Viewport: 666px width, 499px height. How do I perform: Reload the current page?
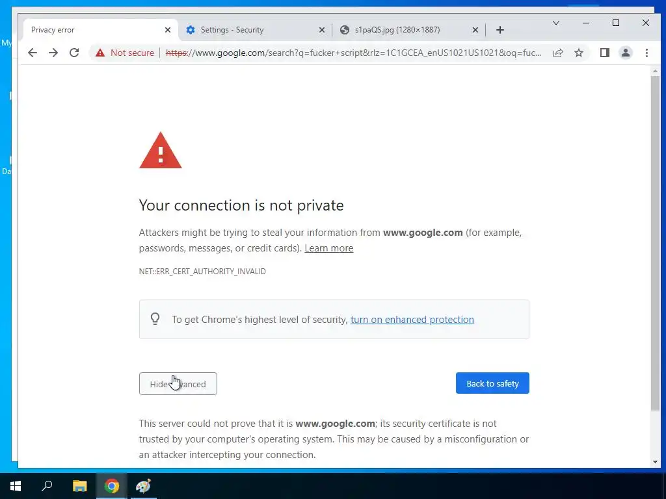74,53
